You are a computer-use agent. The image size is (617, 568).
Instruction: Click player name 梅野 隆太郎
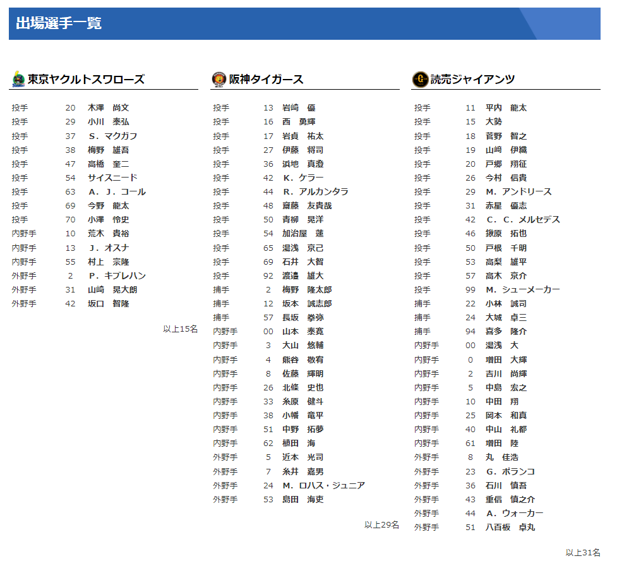point(307,290)
